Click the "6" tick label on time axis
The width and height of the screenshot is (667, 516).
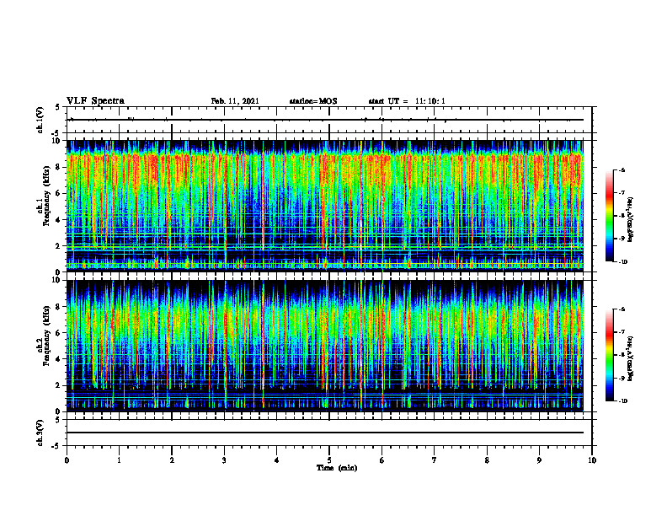click(x=382, y=460)
